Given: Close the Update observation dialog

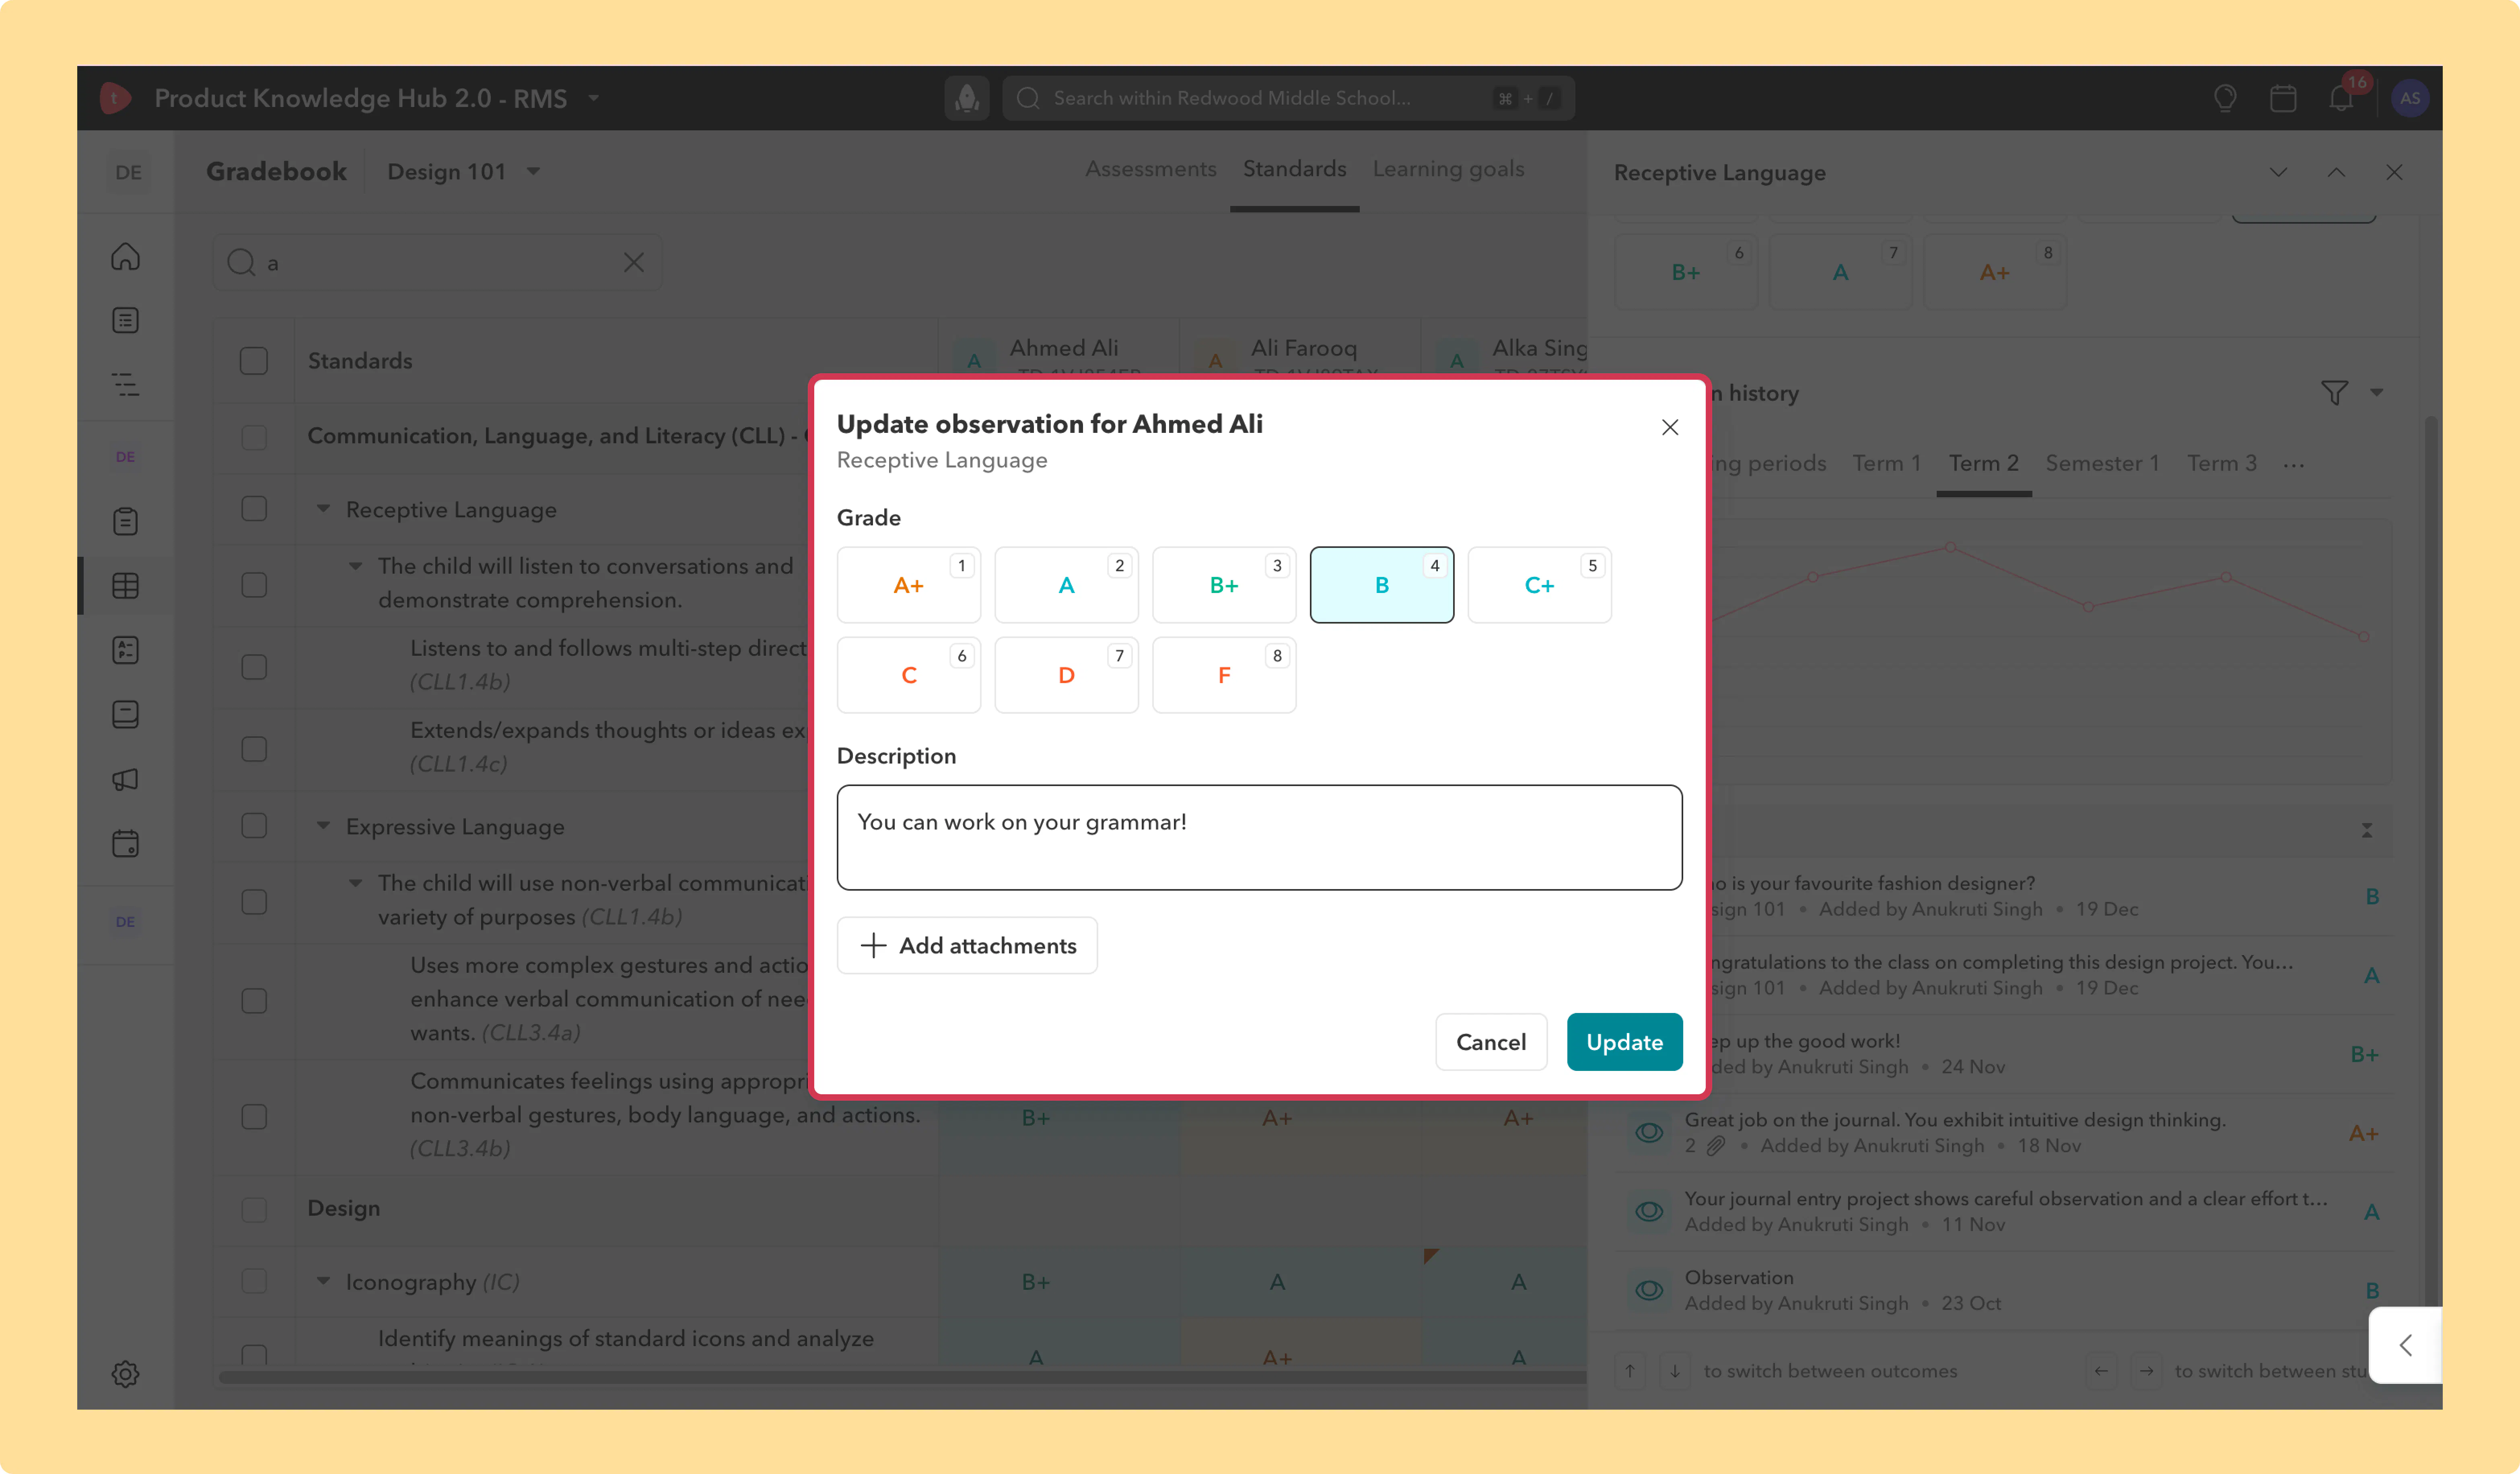Looking at the screenshot, I should click(x=1670, y=427).
